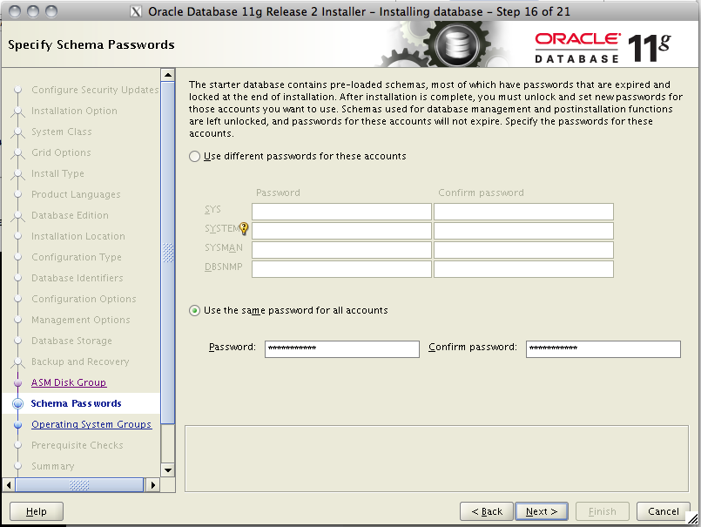This screenshot has width=701, height=527.
Task: Cancel the database installation
Action: [x=664, y=511]
